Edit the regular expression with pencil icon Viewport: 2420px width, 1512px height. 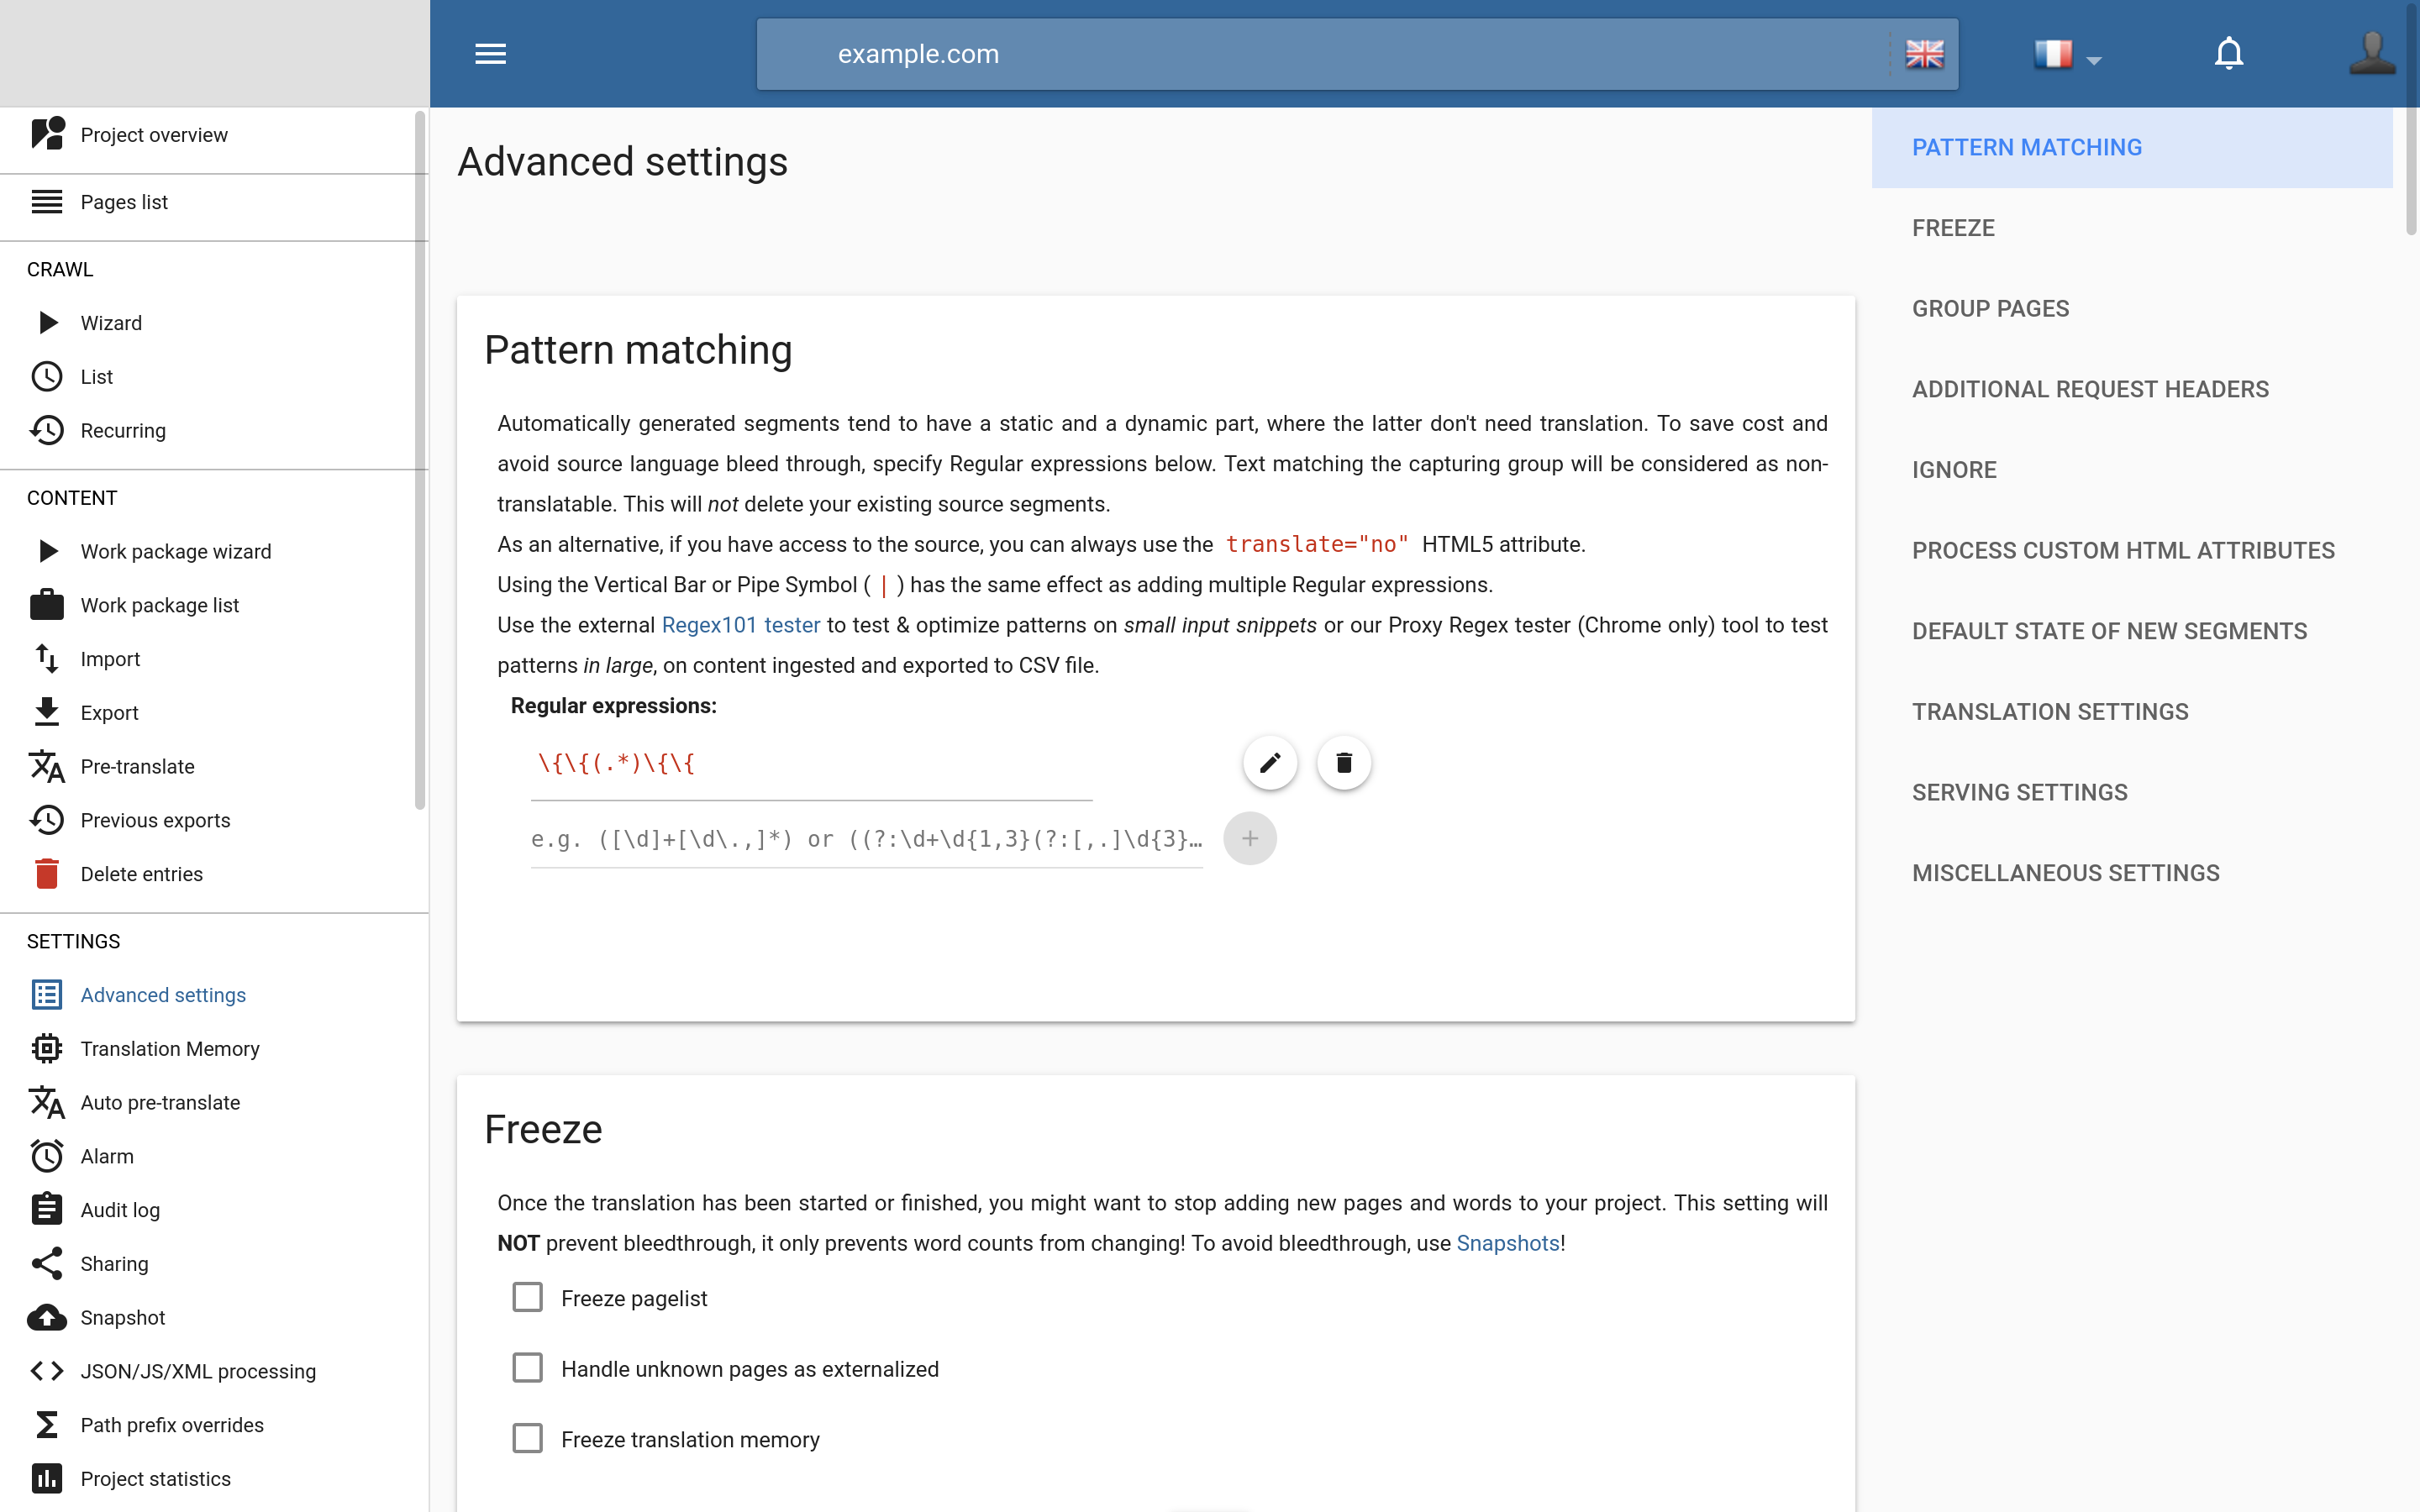click(1270, 763)
